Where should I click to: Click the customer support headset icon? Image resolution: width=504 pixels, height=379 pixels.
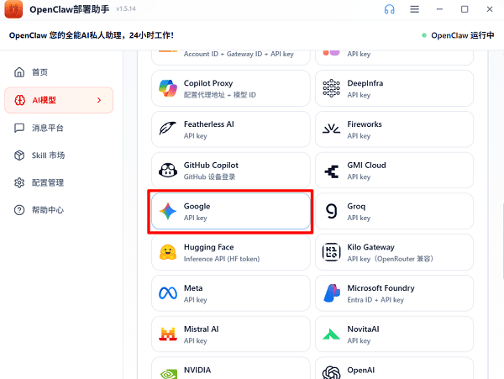click(x=389, y=9)
